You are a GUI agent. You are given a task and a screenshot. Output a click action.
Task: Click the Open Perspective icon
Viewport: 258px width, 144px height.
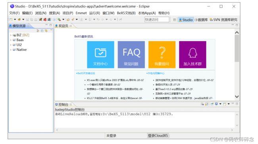(x=175, y=19)
